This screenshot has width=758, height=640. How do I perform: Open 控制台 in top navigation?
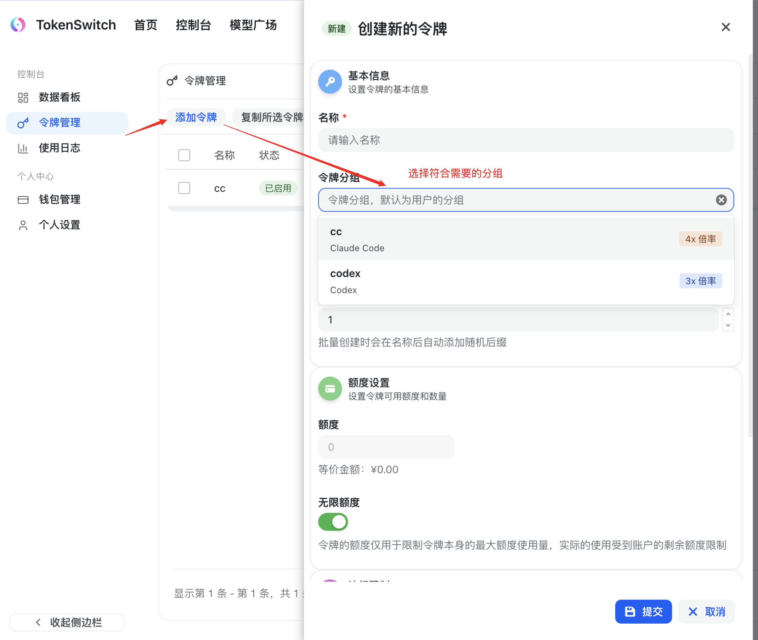[193, 25]
